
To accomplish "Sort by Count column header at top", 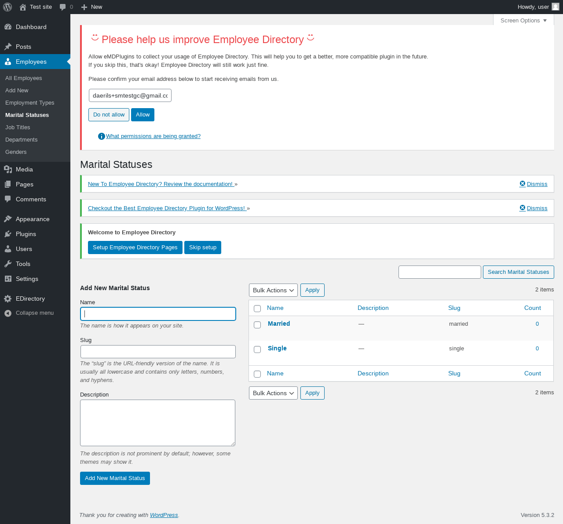I will 533,308.
